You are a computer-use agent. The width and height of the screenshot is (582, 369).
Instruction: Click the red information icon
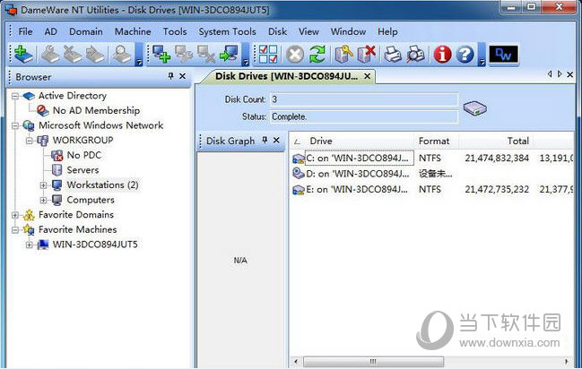point(442,55)
